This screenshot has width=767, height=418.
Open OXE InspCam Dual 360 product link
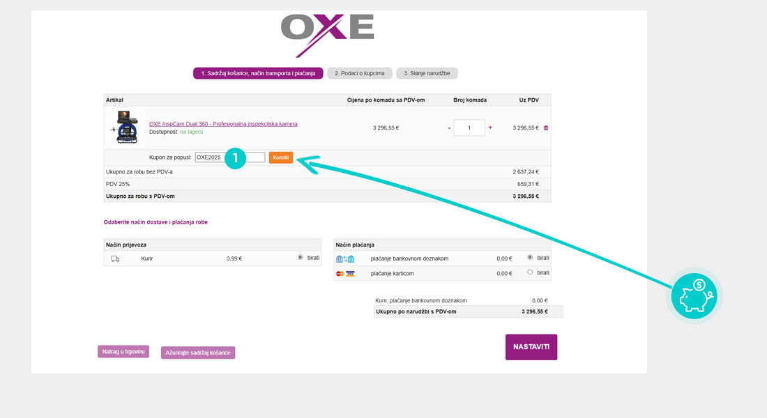223,124
